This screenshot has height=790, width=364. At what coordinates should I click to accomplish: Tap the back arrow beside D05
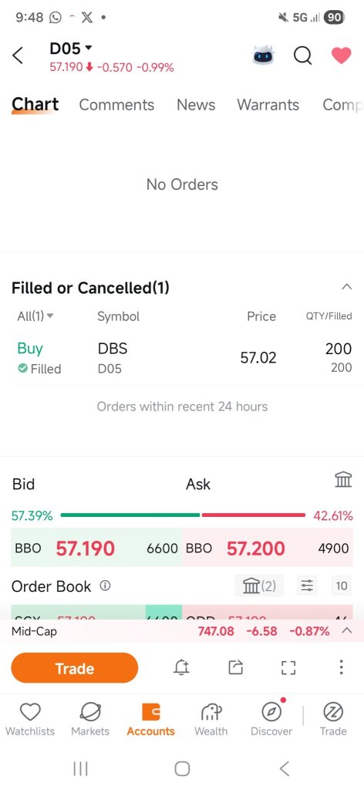tap(18, 56)
